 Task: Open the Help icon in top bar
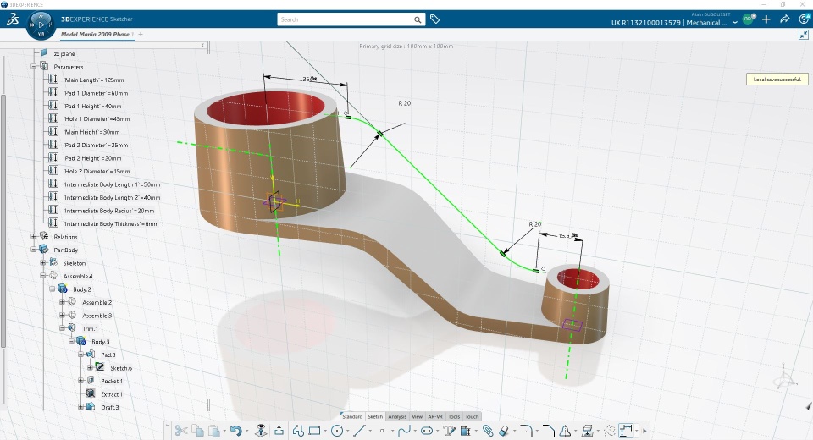coord(805,19)
